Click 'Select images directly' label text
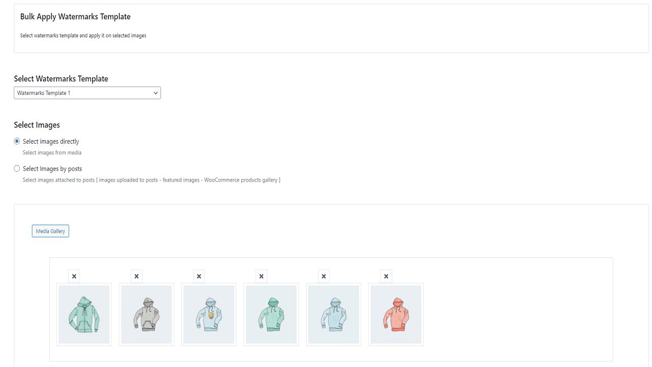 51,141
